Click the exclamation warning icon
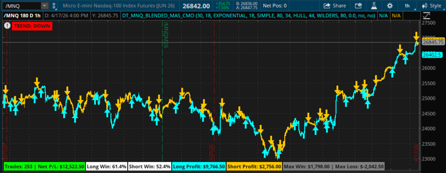Viewport: 446px width, 173px height. 7,26
